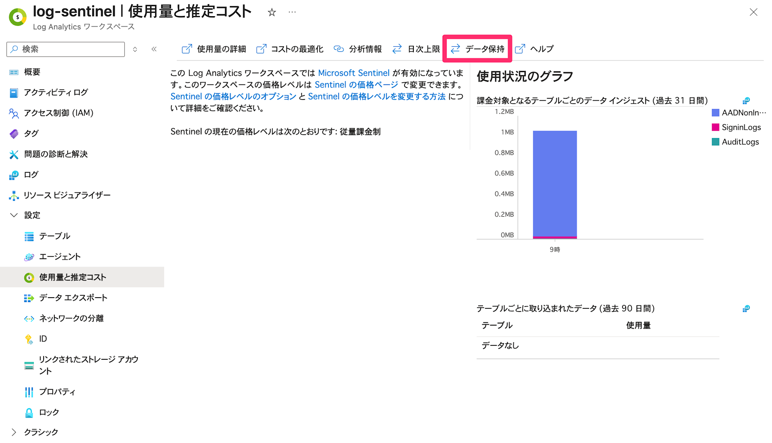Open Sentinel の価格レベルのオプション link
The height and width of the screenshot is (443, 772).
click(x=233, y=96)
